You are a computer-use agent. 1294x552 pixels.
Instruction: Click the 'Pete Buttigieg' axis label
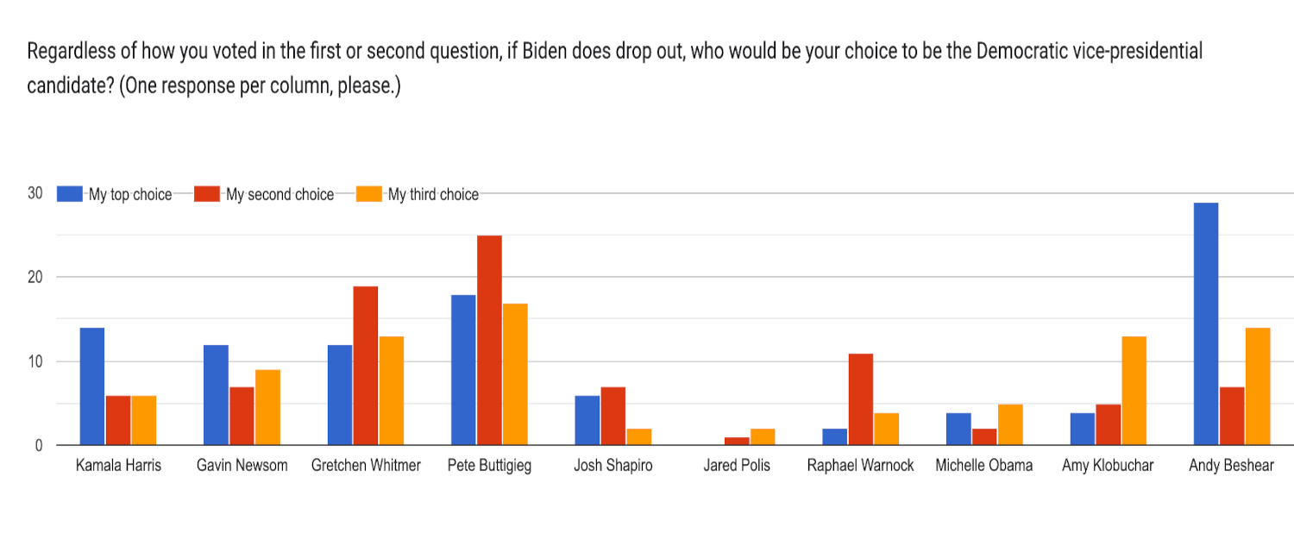pyautogui.click(x=489, y=466)
